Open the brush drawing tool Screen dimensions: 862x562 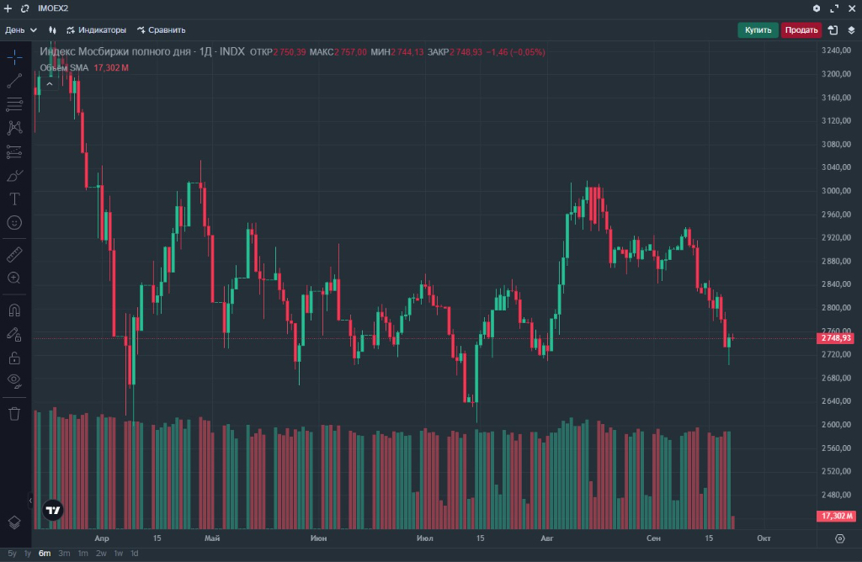click(x=14, y=176)
